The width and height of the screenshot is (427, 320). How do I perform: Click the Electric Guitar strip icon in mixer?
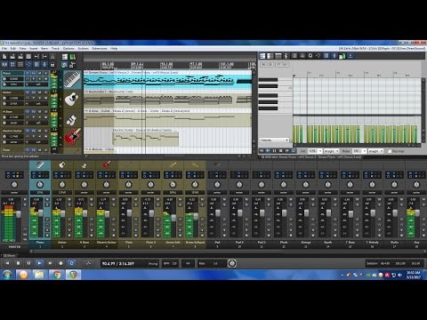(x=107, y=164)
